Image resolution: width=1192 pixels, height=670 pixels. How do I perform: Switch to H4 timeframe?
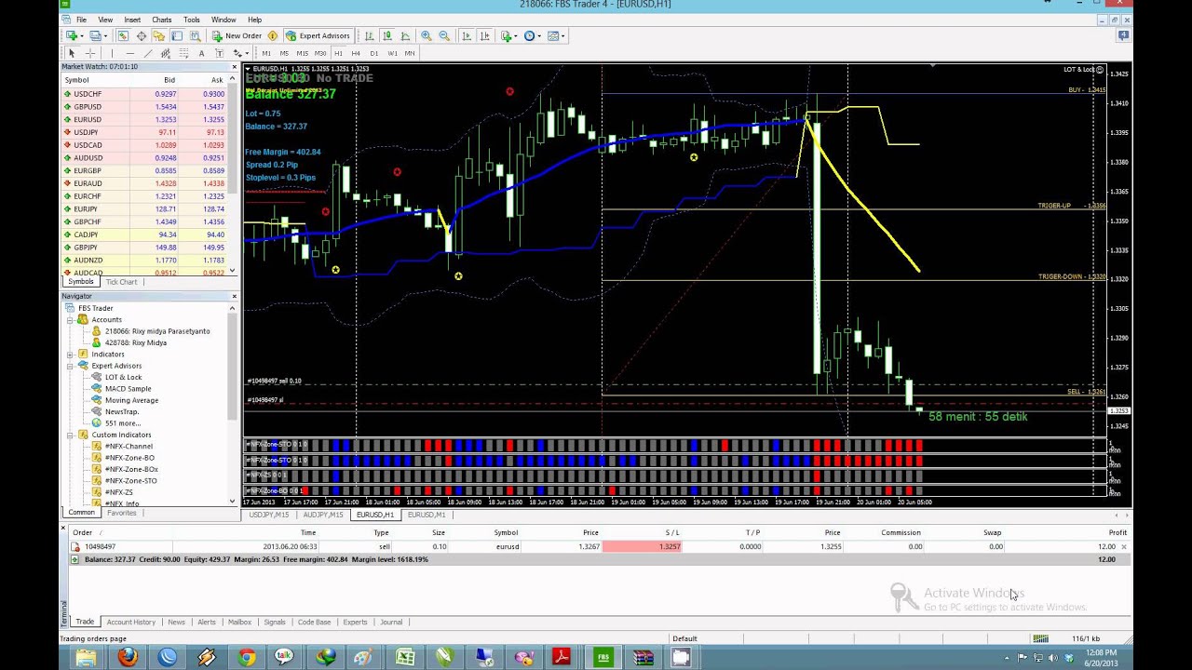(356, 53)
